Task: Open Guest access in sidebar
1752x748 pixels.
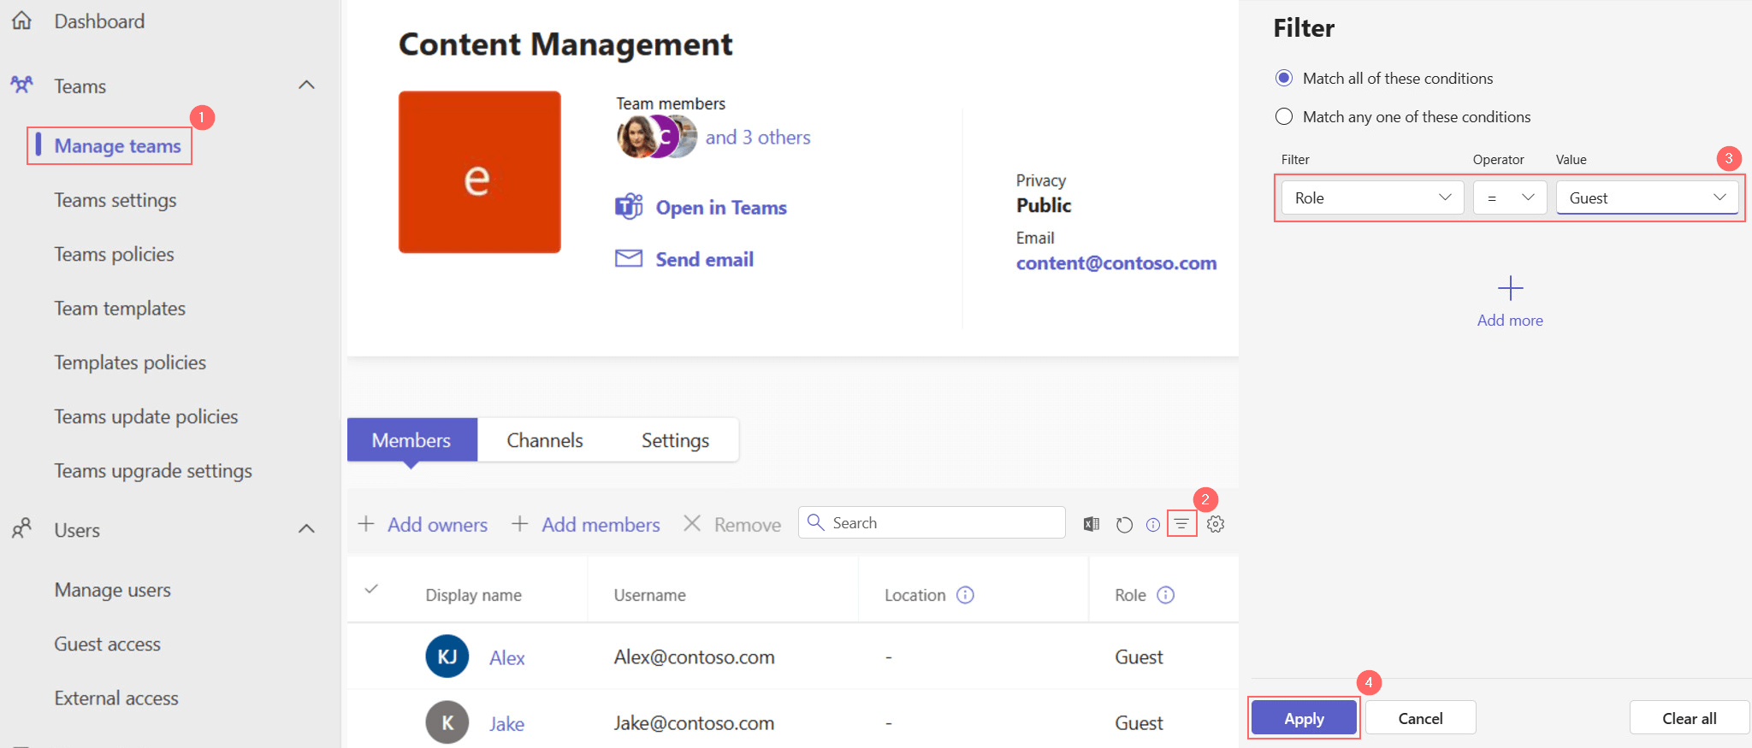Action: (x=108, y=644)
